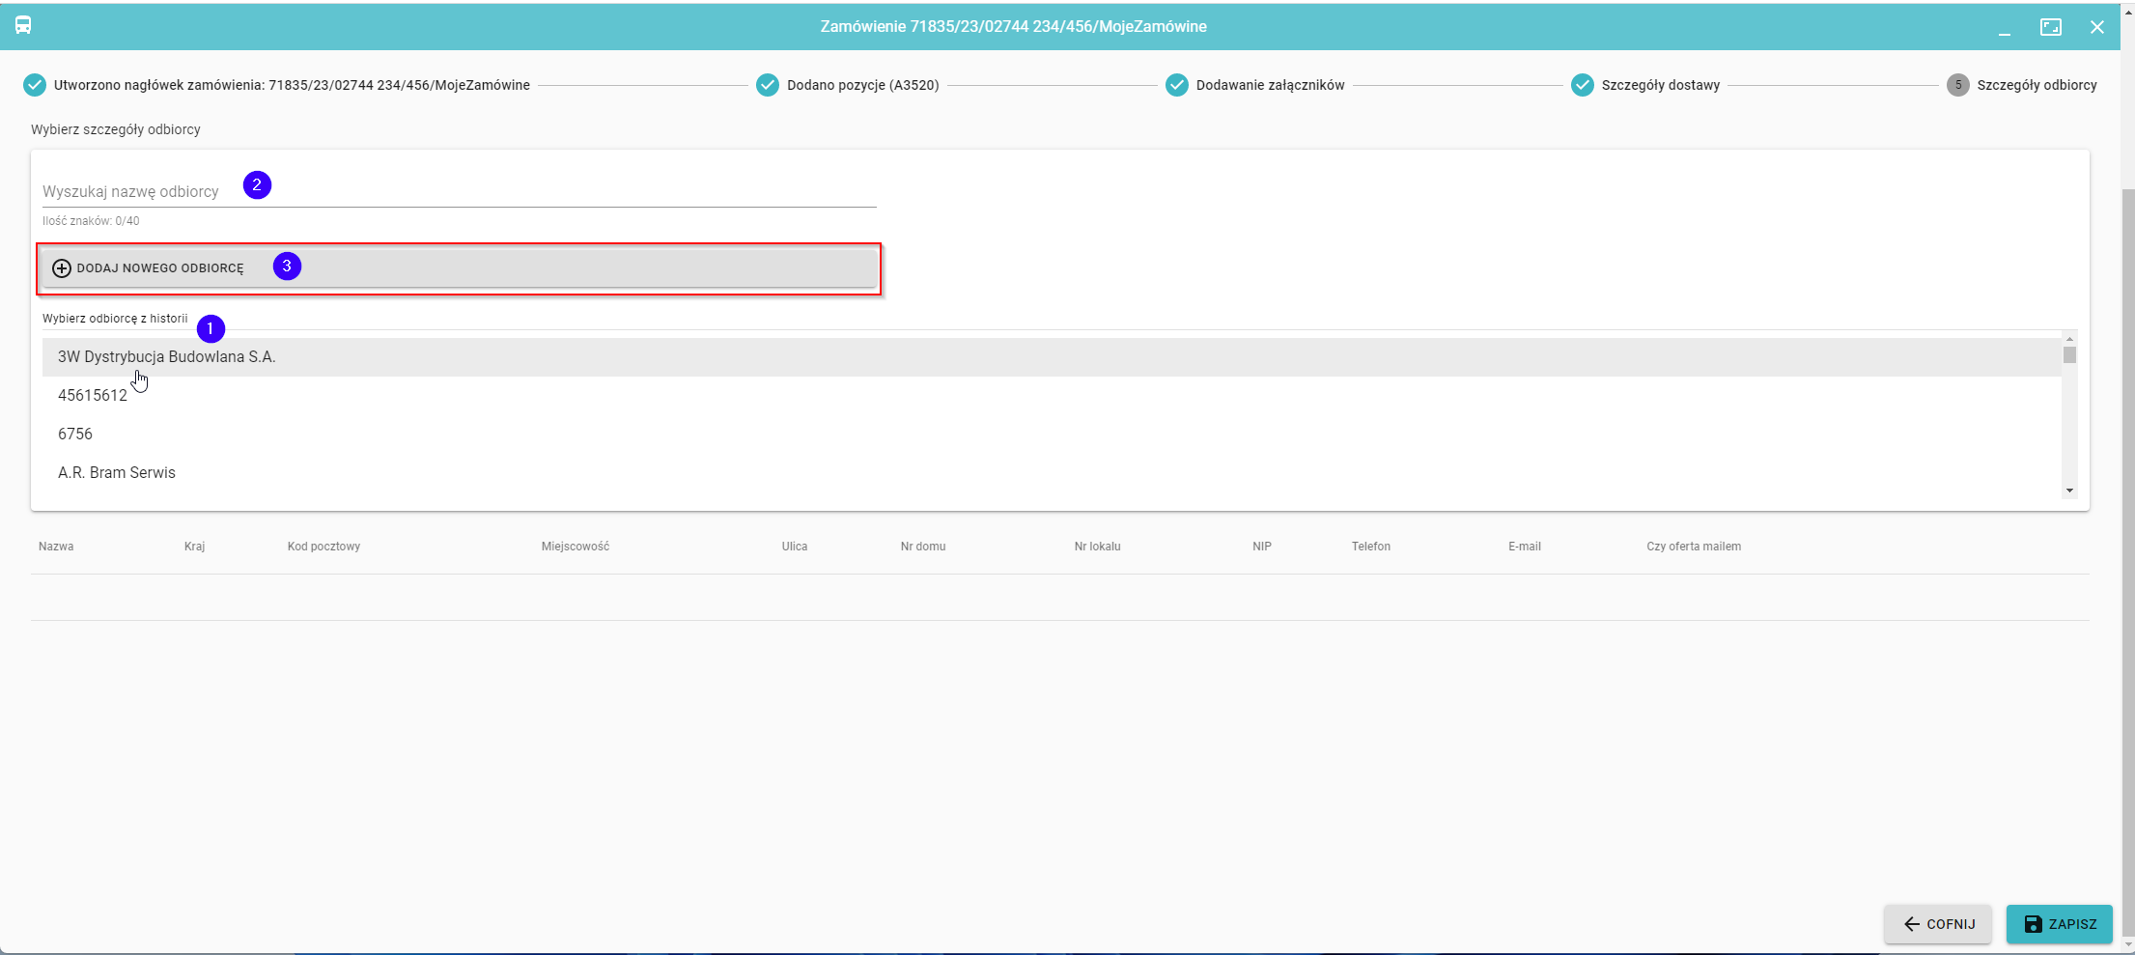Choose recipient 45615612 from history
This screenshot has height=955, width=2135.
click(x=93, y=396)
